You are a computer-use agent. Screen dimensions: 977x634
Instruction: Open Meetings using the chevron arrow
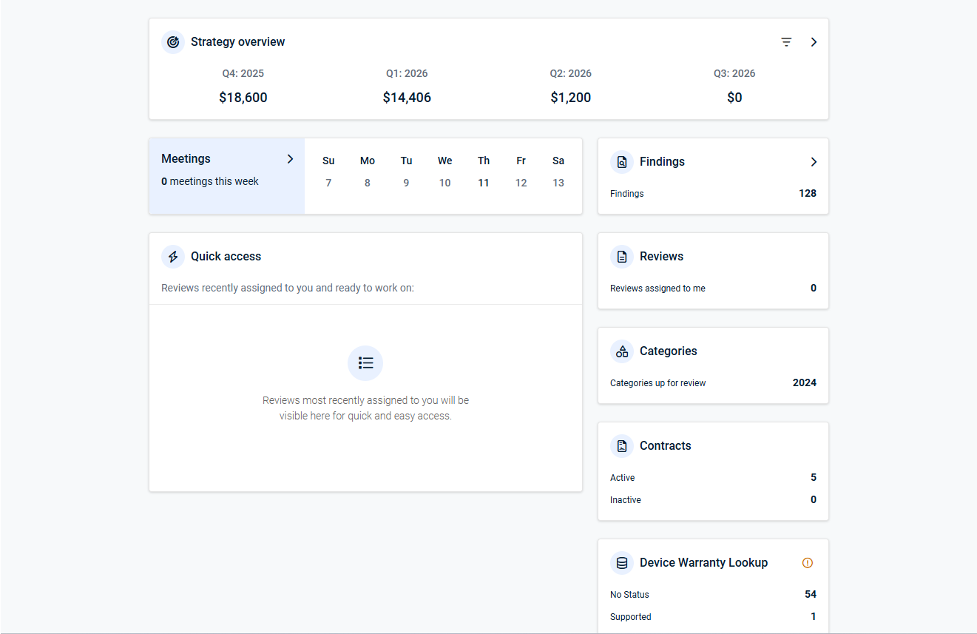[x=290, y=159]
